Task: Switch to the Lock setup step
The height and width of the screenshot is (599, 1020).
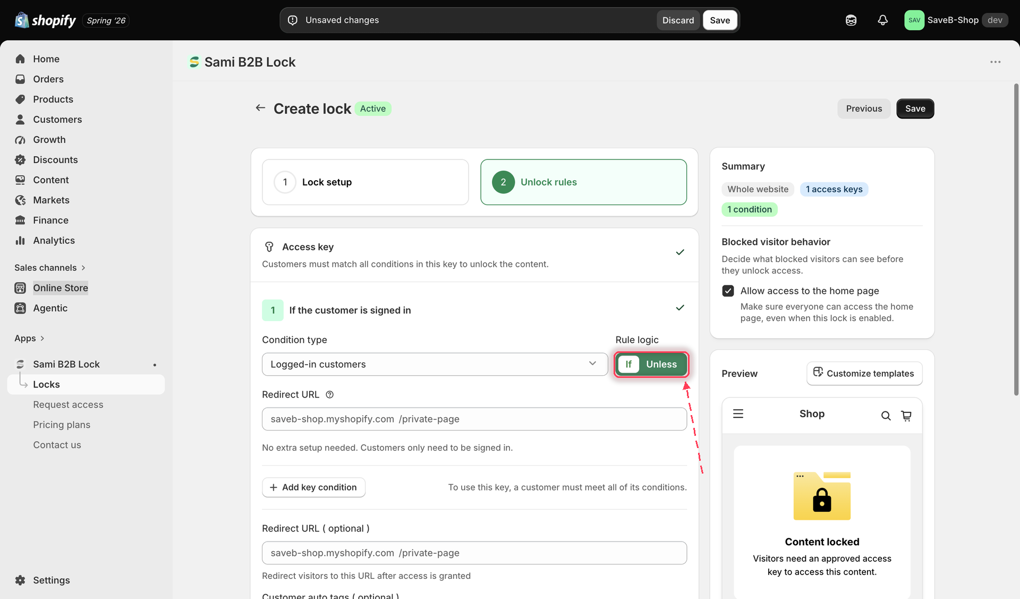Action: coord(365,182)
